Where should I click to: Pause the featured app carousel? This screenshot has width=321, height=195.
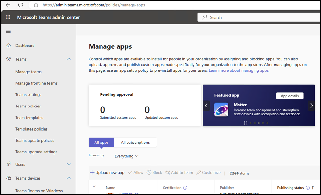pos(245,123)
